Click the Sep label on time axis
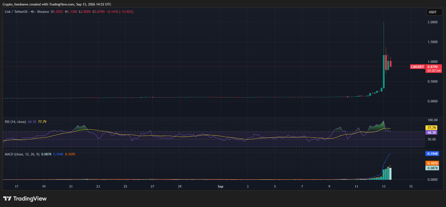Image resolution: width=446 pixels, height=207 pixels. (220, 187)
